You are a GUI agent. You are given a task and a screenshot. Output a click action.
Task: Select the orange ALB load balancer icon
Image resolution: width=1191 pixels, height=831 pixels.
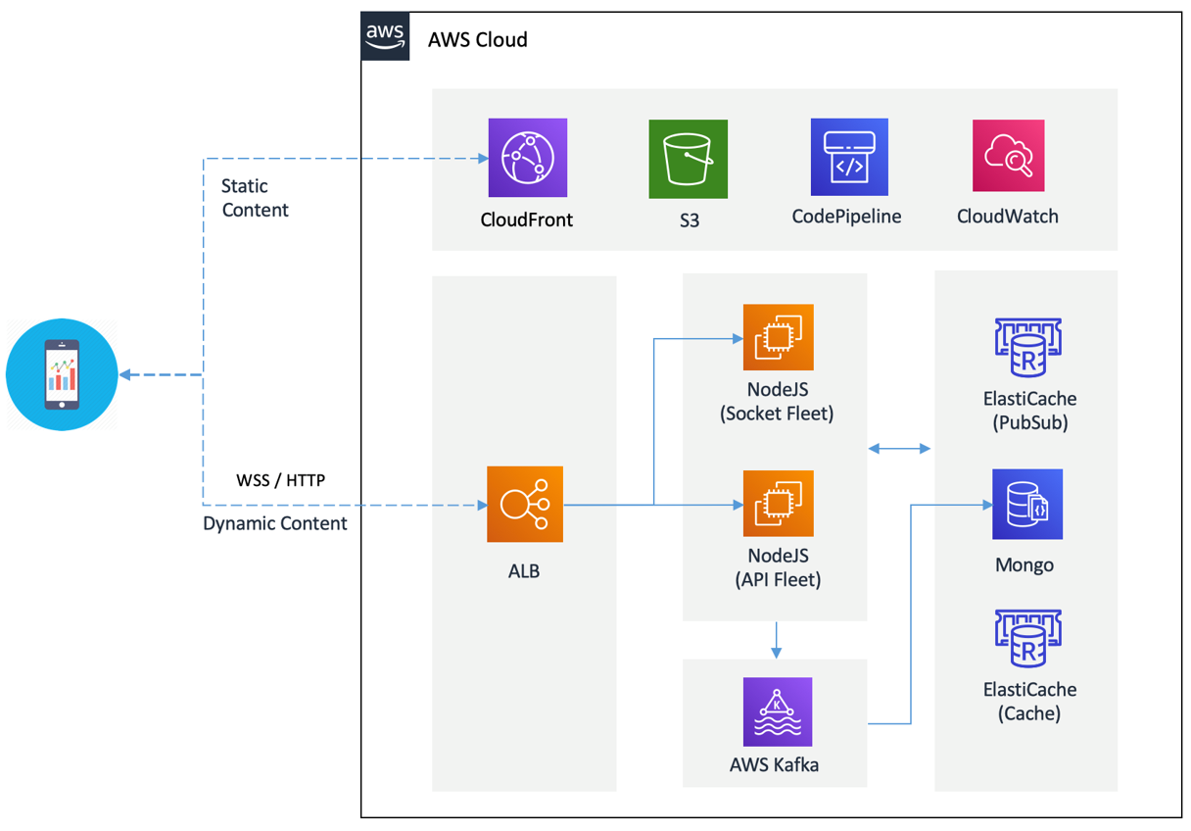pyautogui.click(x=525, y=504)
